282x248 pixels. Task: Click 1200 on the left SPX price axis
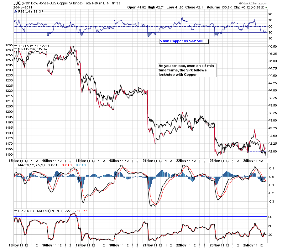click(9, 111)
